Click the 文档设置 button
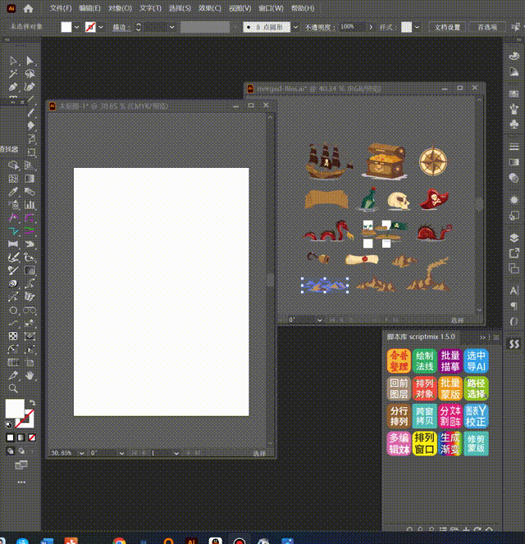 (x=447, y=27)
